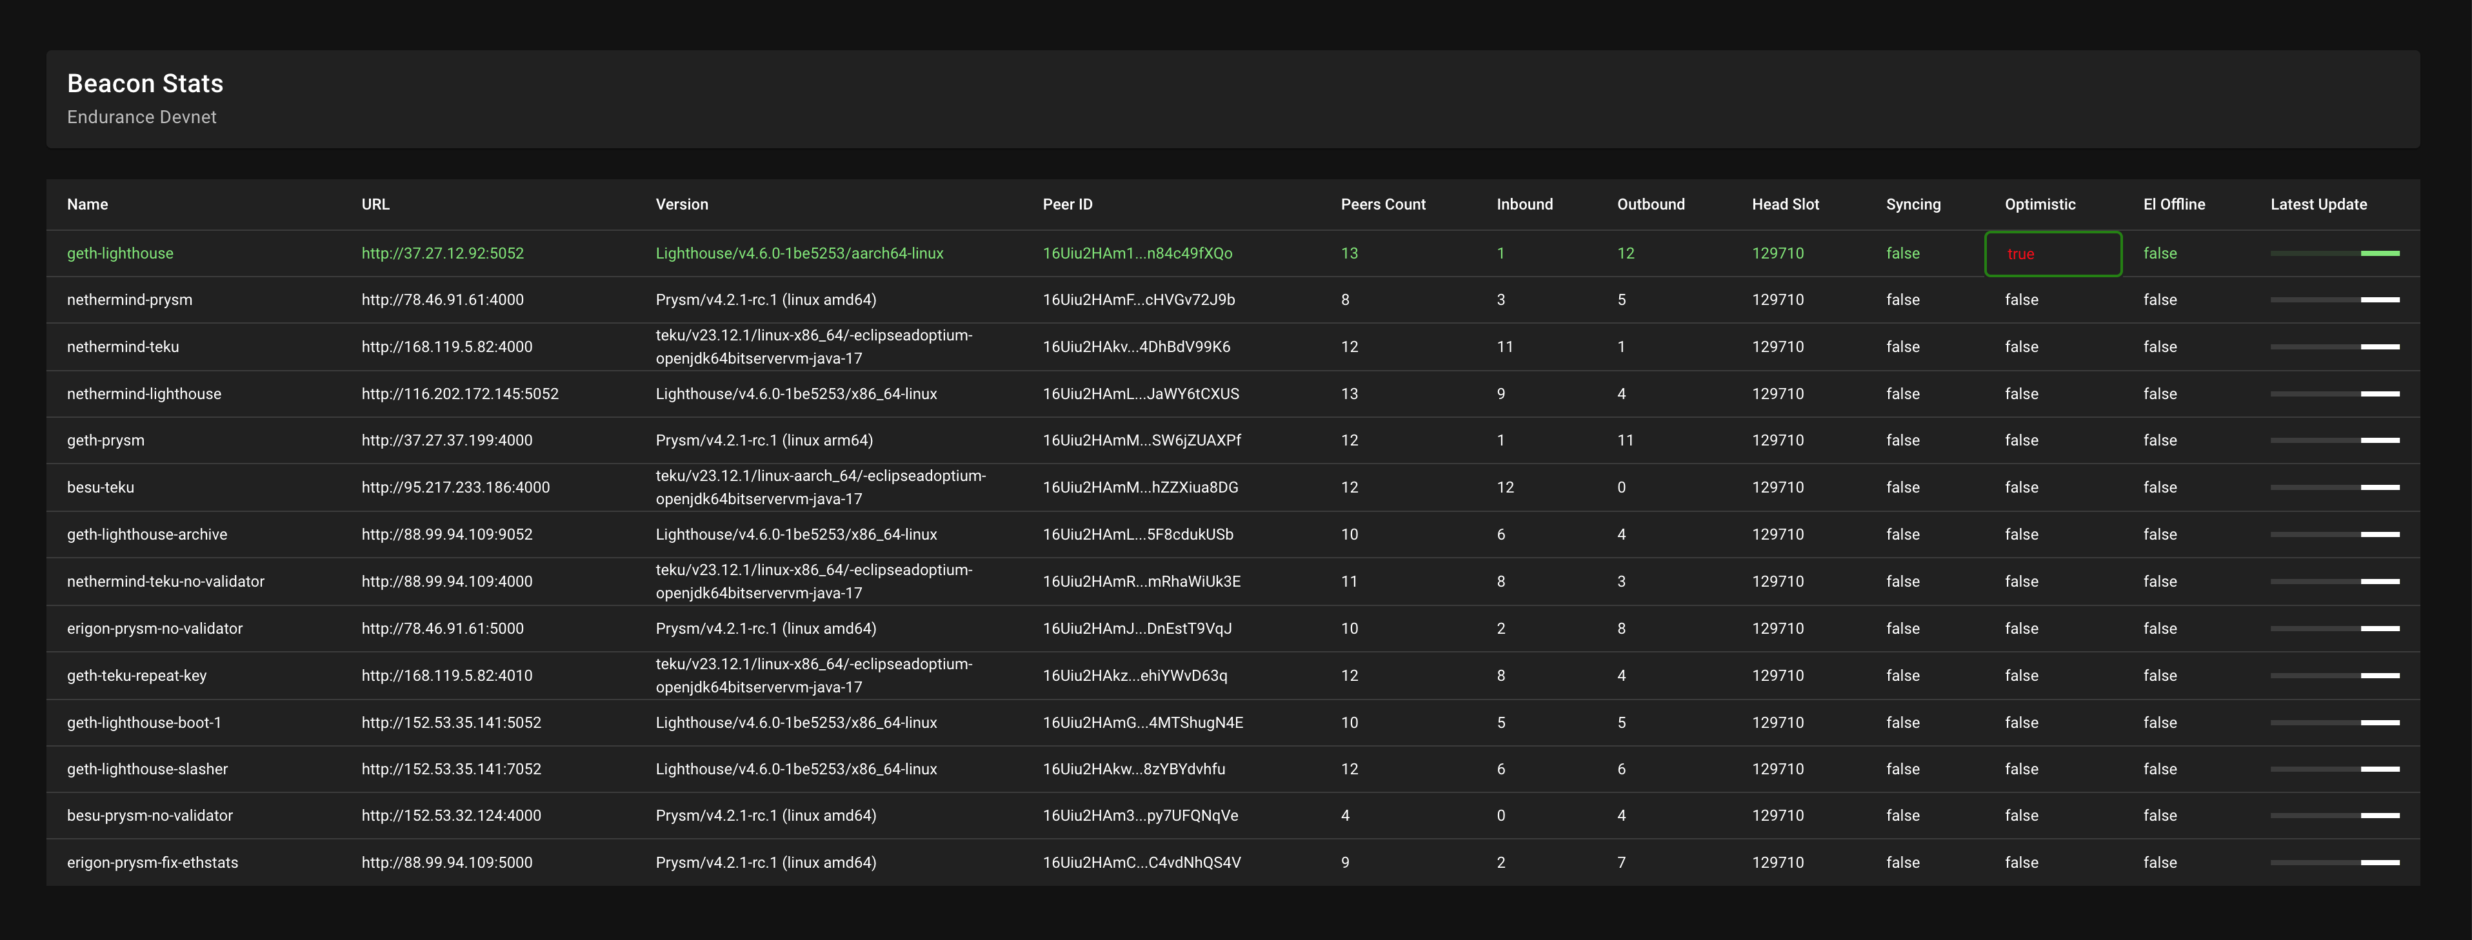The width and height of the screenshot is (2472, 940).
Task: Click the green update bar for geth-lighthouse
Action: tap(2335, 253)
